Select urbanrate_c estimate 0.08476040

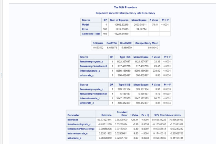105,138
